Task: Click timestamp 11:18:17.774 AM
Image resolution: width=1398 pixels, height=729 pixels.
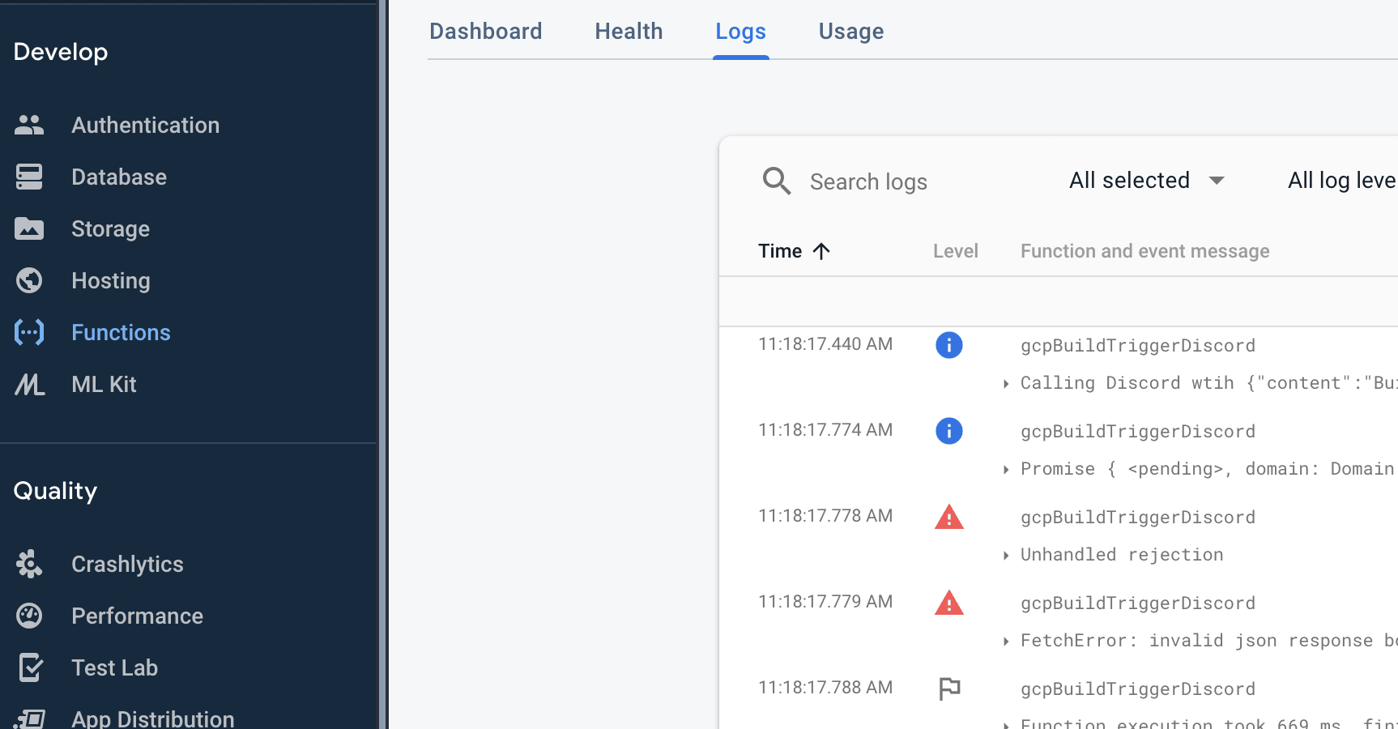Action: (825, 430)
